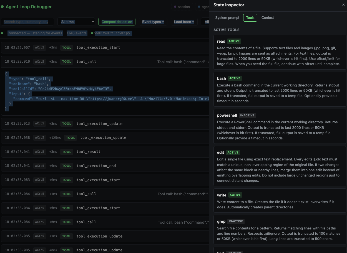This screenshot has width=347, height=253.
Task: Expand the tool_execution_end event row
Action: [105, 166]
